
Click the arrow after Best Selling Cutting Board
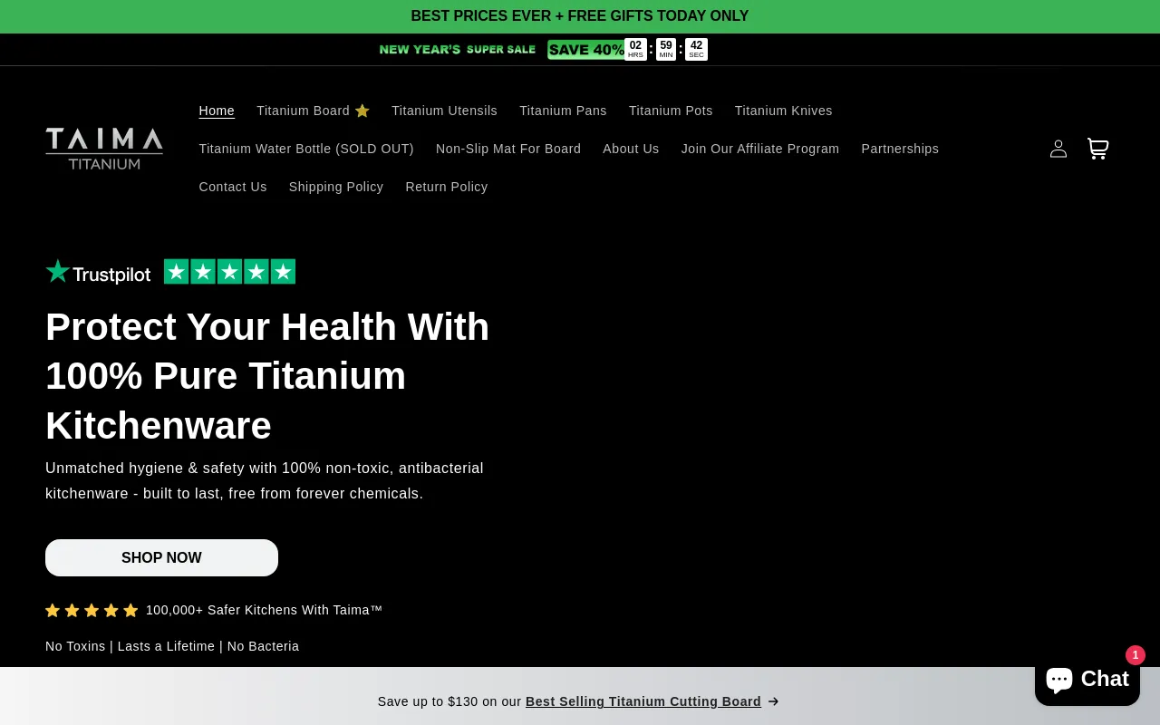(x=773, y=701)
